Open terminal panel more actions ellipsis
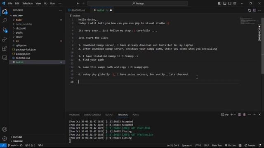Viewport: 264px width, 148px height. tap(250, 115)
